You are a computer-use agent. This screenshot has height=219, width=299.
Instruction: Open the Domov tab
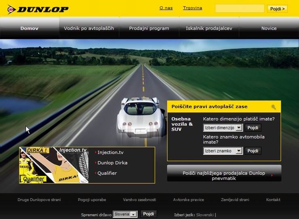click(x=29, y=28)
